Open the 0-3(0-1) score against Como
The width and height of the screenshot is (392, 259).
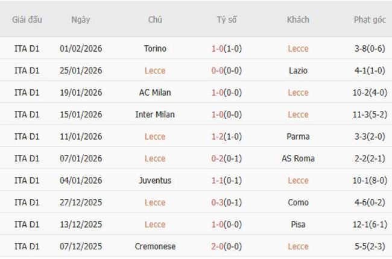[x=227, y=202]
